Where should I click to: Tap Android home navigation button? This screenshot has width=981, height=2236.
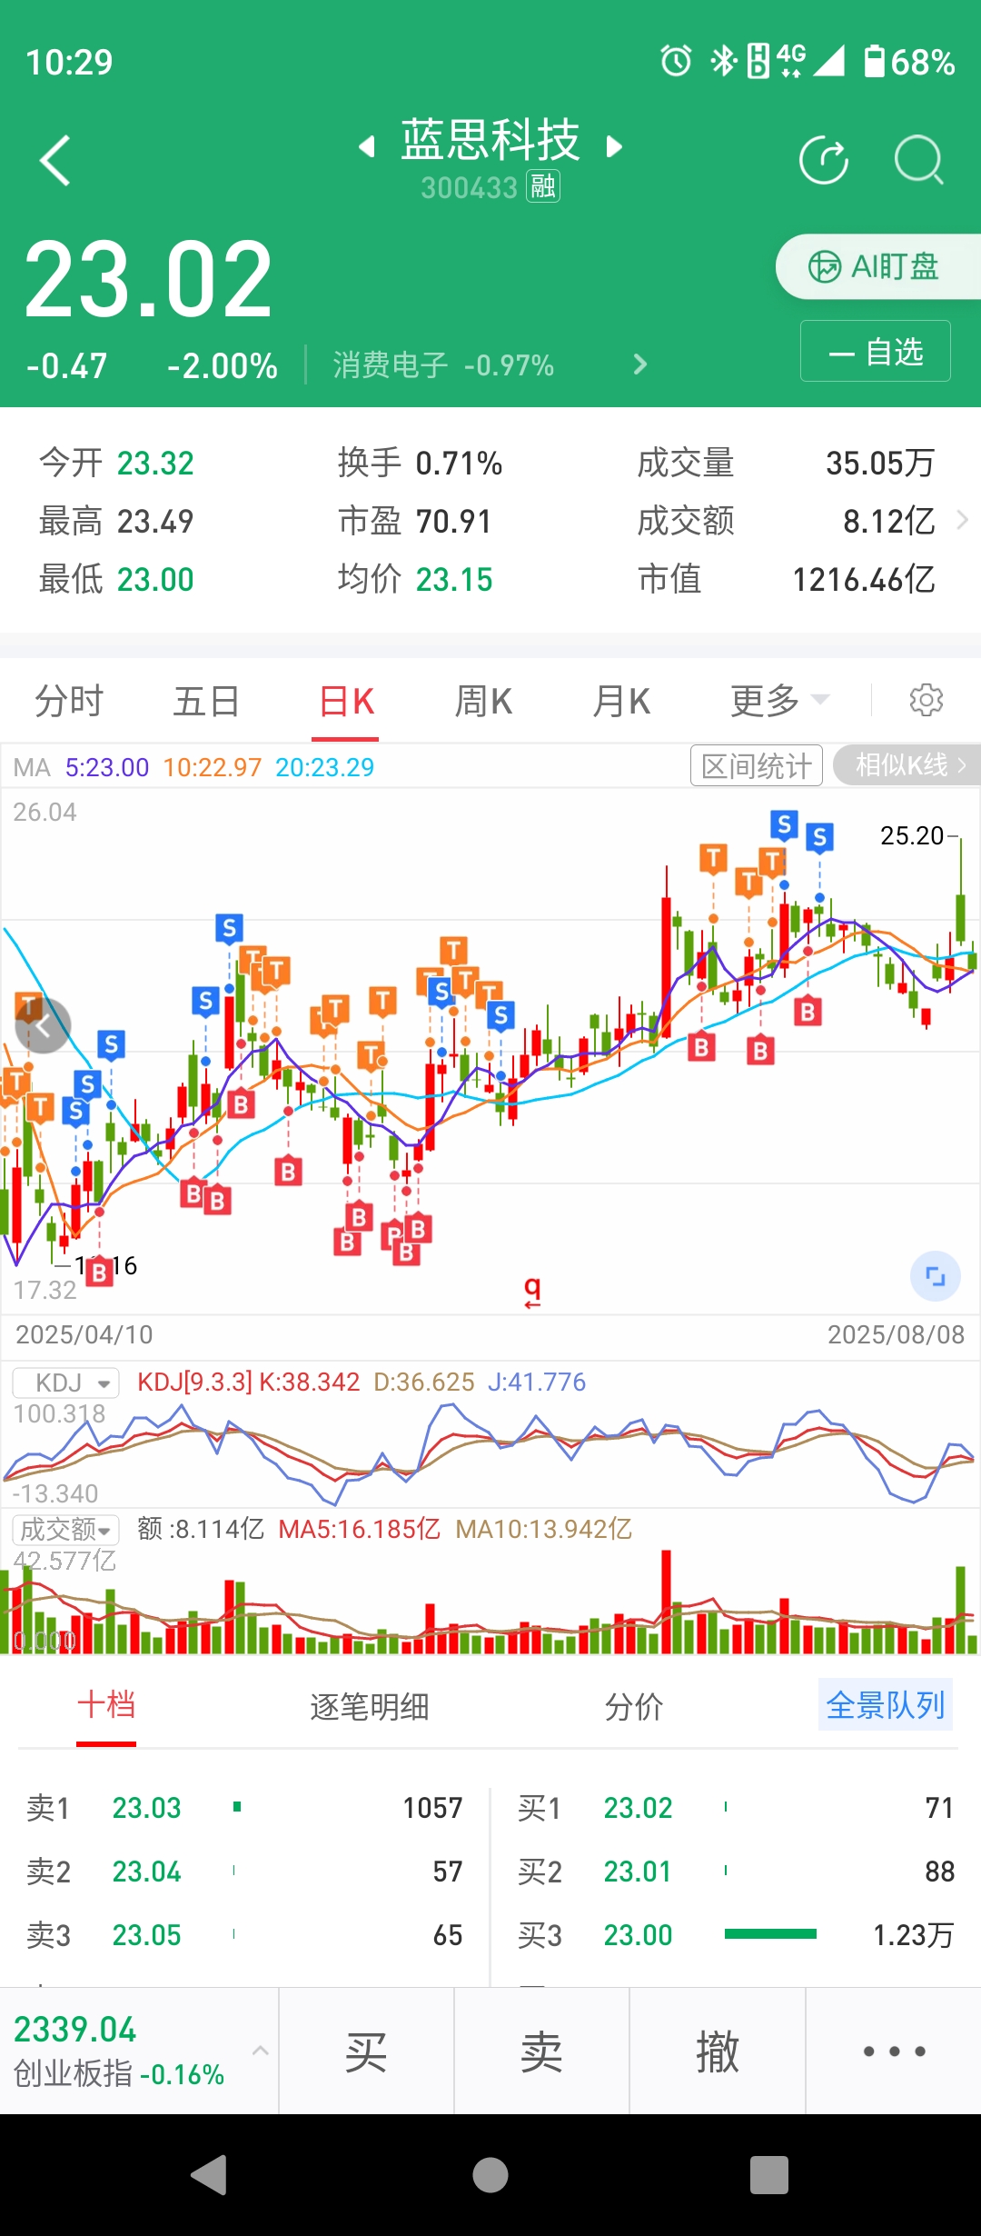tap(490, 2175)
